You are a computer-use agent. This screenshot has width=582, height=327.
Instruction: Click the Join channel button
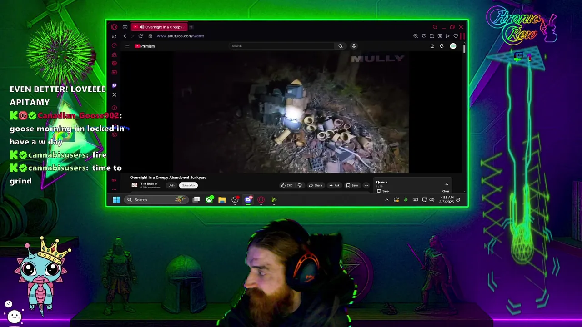[x=171, y=185]
